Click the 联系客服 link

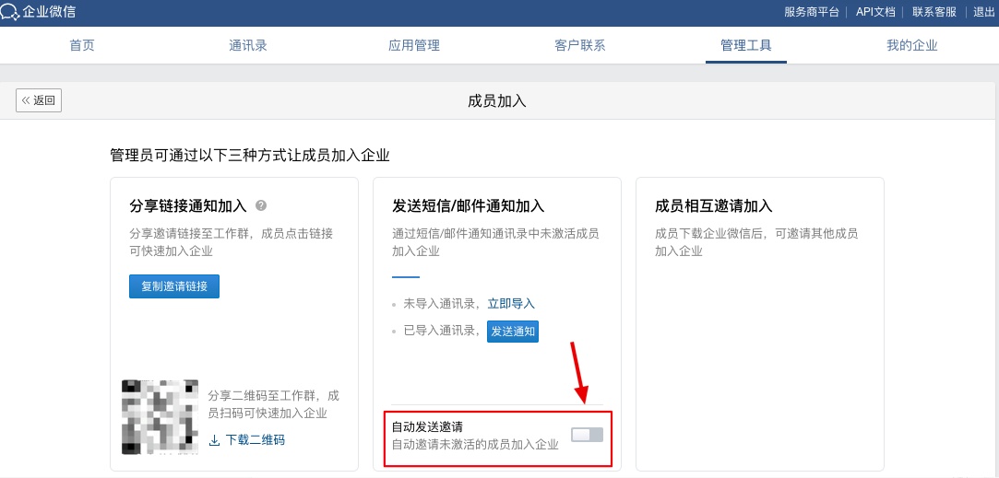coord(934,12)
